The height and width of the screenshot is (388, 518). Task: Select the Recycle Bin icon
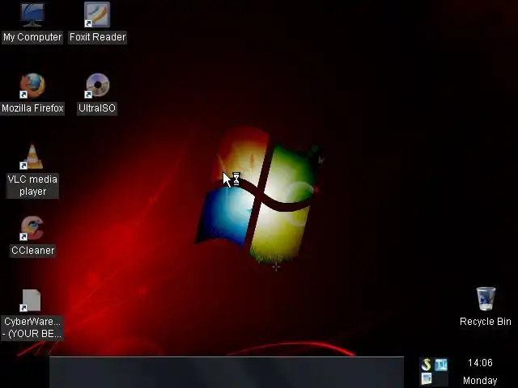(x=486, y=298)
